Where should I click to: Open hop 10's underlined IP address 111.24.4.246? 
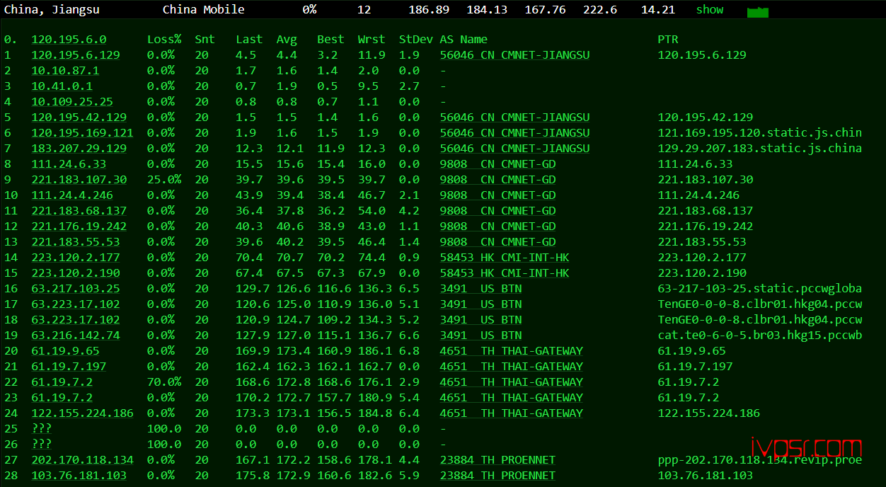[x=72, y=195]
